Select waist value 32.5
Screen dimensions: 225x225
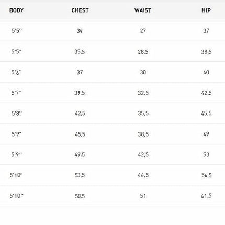tap(143, 93)
